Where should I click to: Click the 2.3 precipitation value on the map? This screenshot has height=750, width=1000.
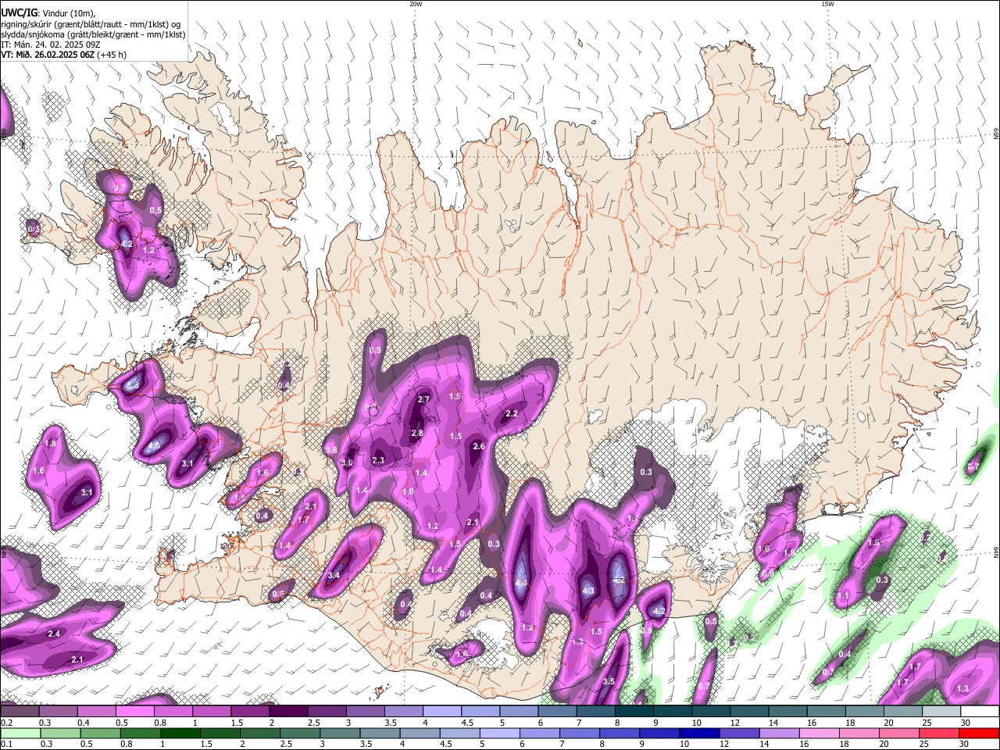point(378,460)
